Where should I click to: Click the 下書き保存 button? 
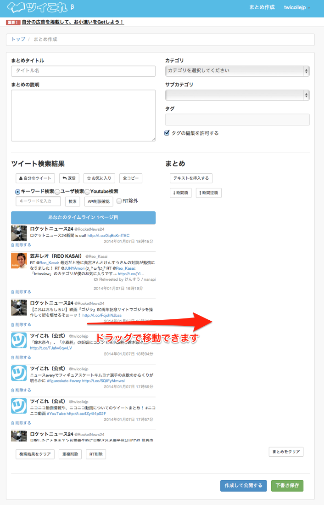tap(287, 486)
